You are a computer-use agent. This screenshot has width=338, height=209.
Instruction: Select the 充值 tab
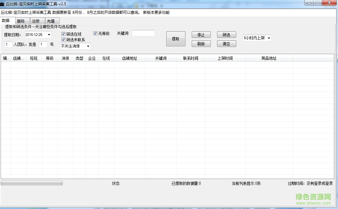(52, 20)
